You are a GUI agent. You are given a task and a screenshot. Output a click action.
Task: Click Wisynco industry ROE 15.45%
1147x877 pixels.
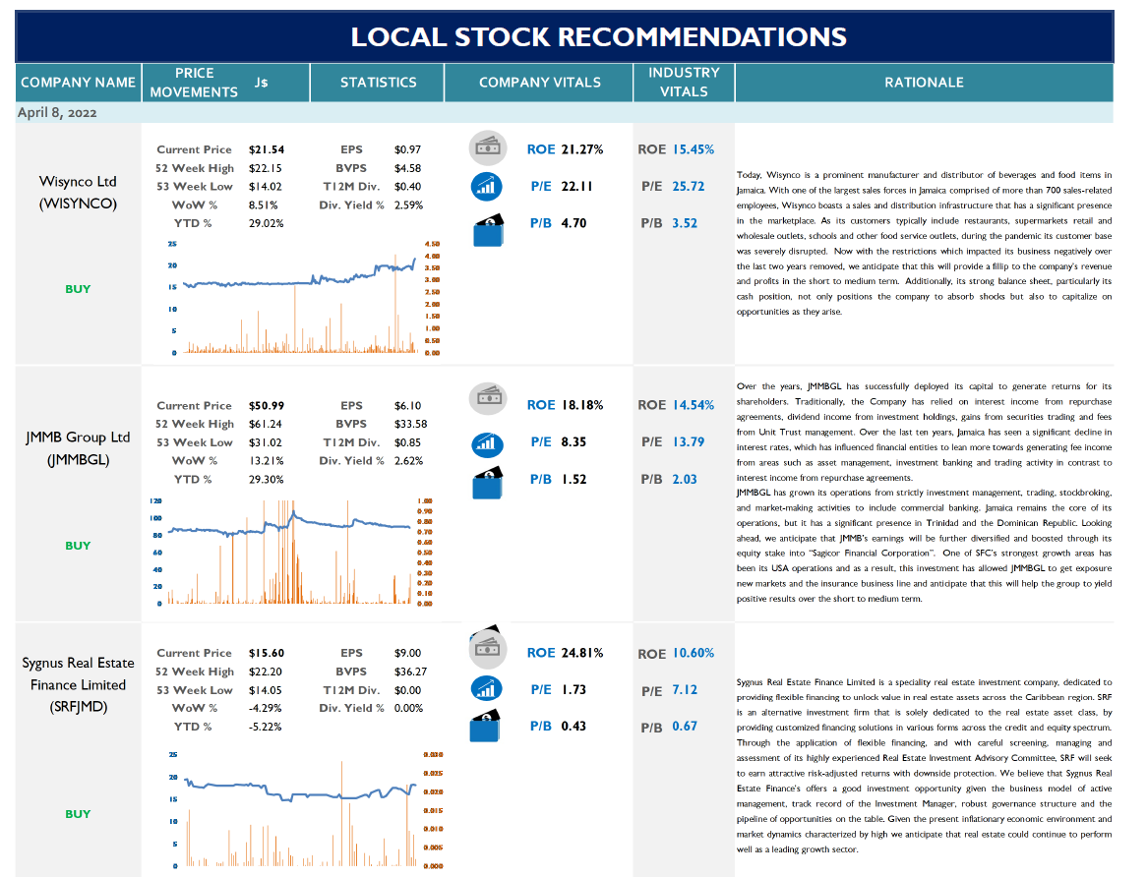click(694, 149)
